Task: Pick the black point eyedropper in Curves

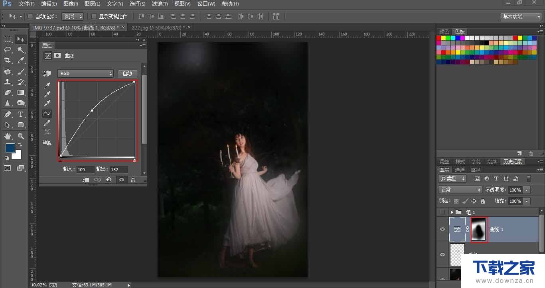Action: pyautogui.click(x=47, y=86)
